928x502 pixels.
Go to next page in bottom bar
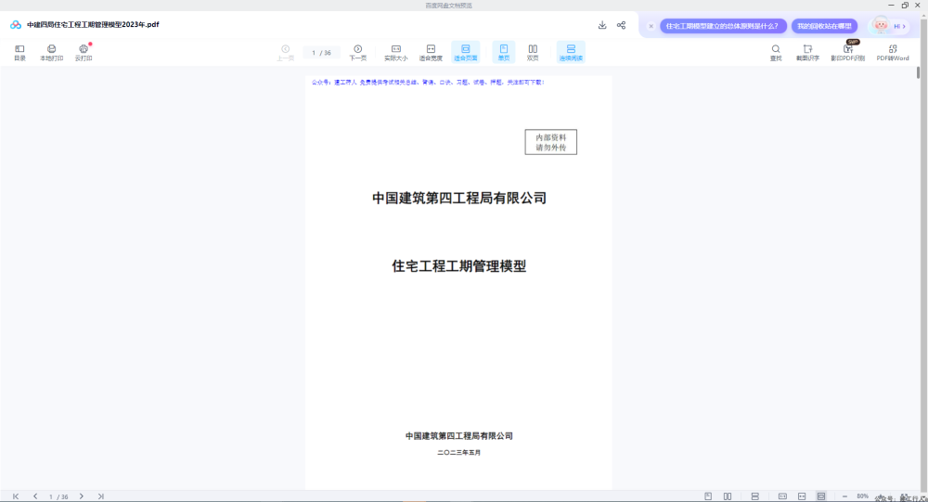tap(81, 496)
